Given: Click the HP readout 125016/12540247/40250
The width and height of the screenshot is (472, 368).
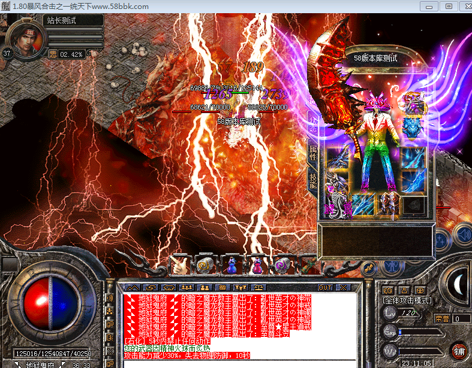Looking at the screenshot, I should [x=53, y=354].
